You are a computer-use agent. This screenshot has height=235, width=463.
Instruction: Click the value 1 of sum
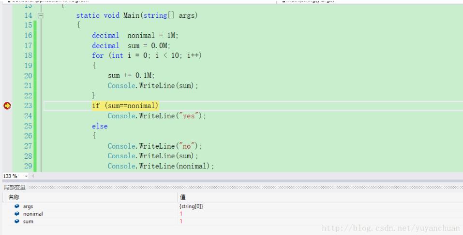pos(181,221)
